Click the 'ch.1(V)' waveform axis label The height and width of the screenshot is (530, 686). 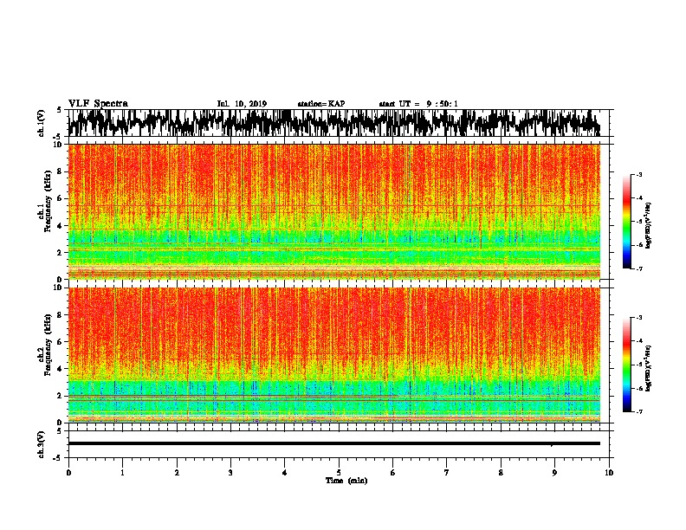point(42,123)
